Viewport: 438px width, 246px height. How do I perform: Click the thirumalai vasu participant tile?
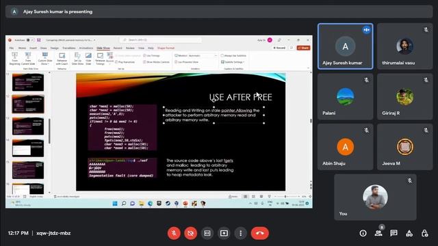404,46
